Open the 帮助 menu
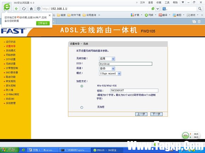This screenshot has height=153, width=205. click(x=175, y=2)
